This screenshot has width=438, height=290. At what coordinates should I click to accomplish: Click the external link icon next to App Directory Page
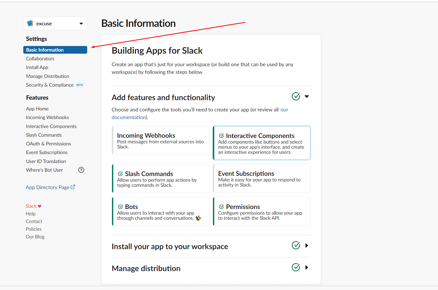coord(73,187)
